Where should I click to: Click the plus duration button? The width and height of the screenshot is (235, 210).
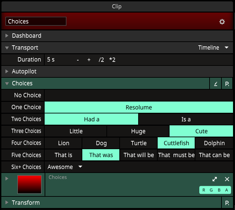coord(89,60)
